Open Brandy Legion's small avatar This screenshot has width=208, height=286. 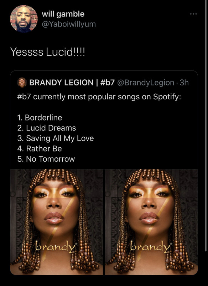click(22, 83)
